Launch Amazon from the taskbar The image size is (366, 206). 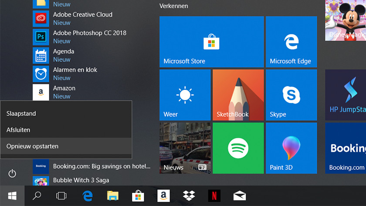coord(163,196)
